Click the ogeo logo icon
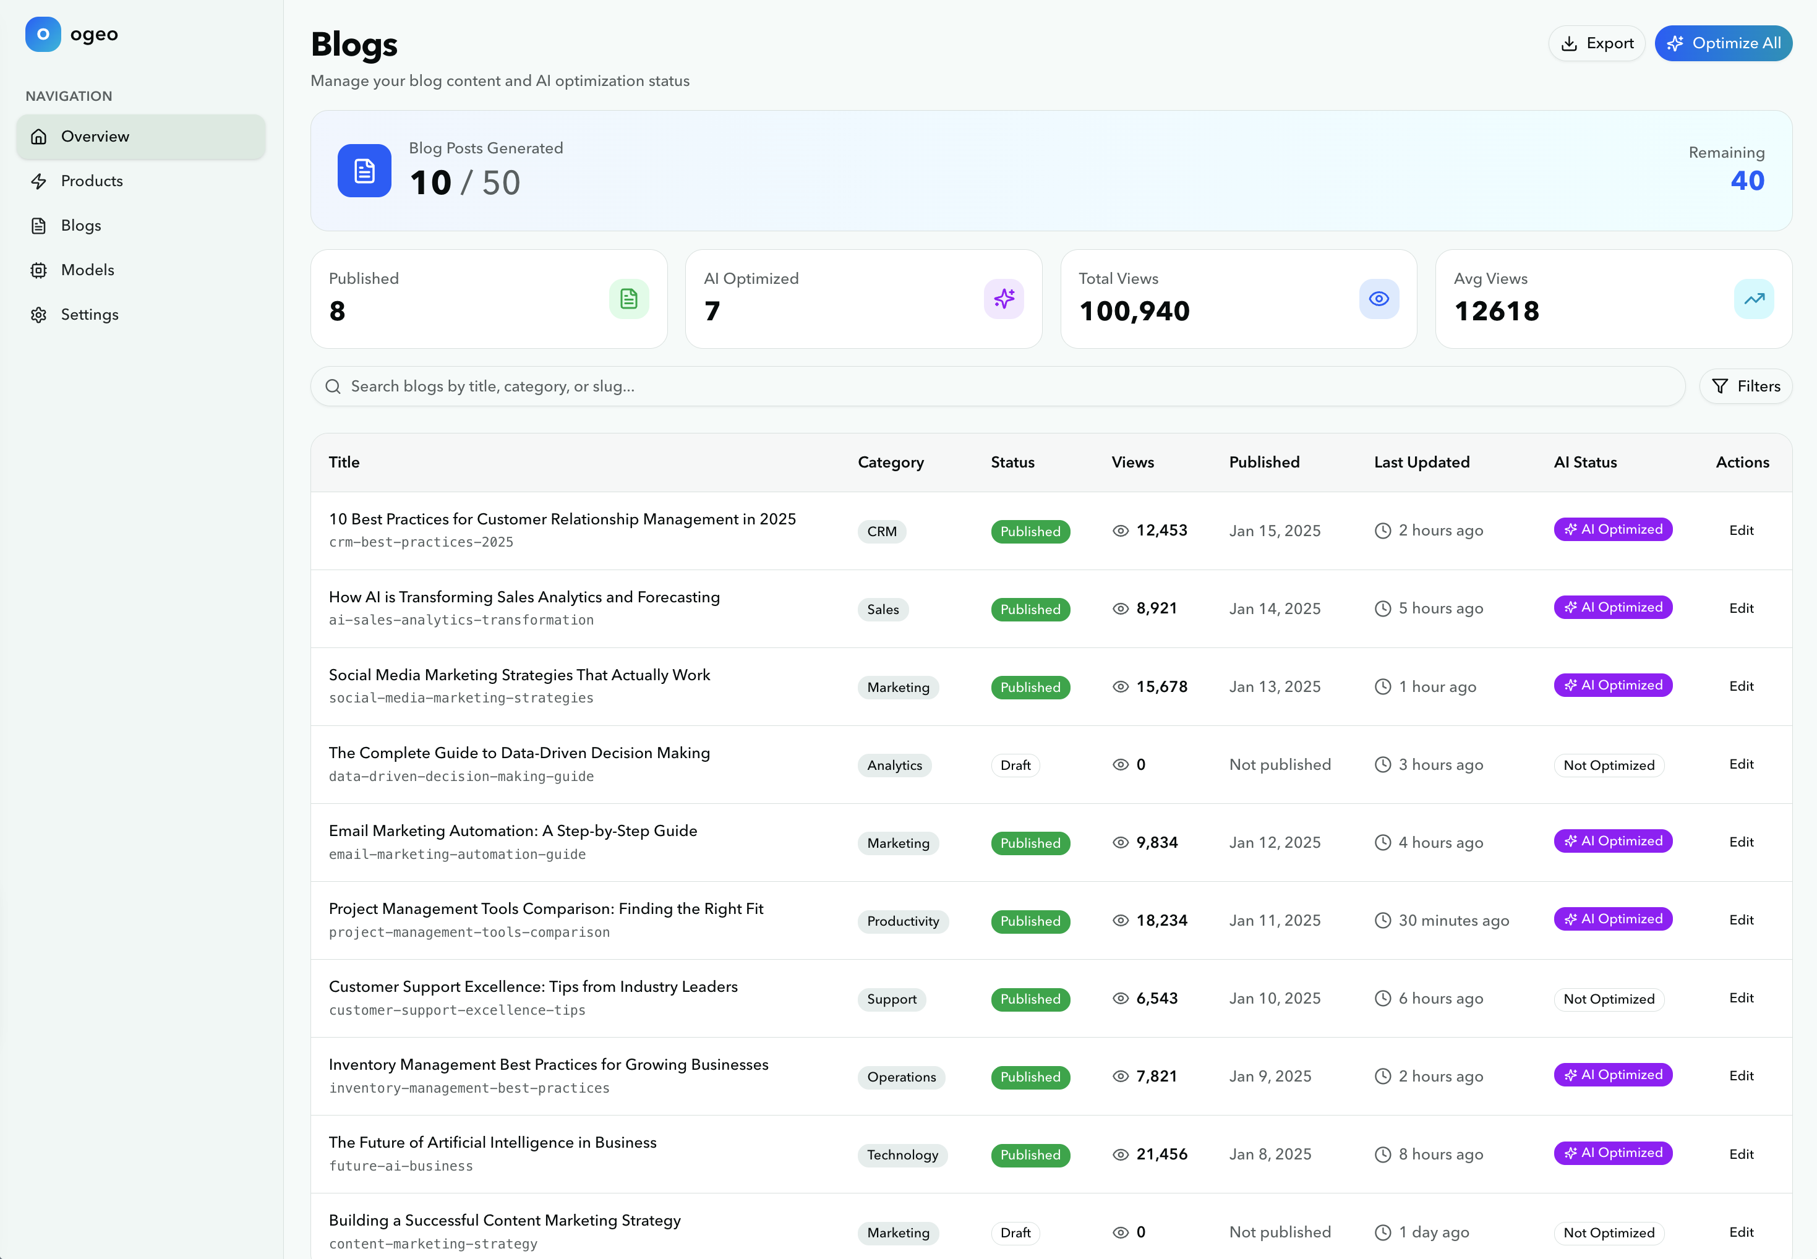 [x=43, y=34]
